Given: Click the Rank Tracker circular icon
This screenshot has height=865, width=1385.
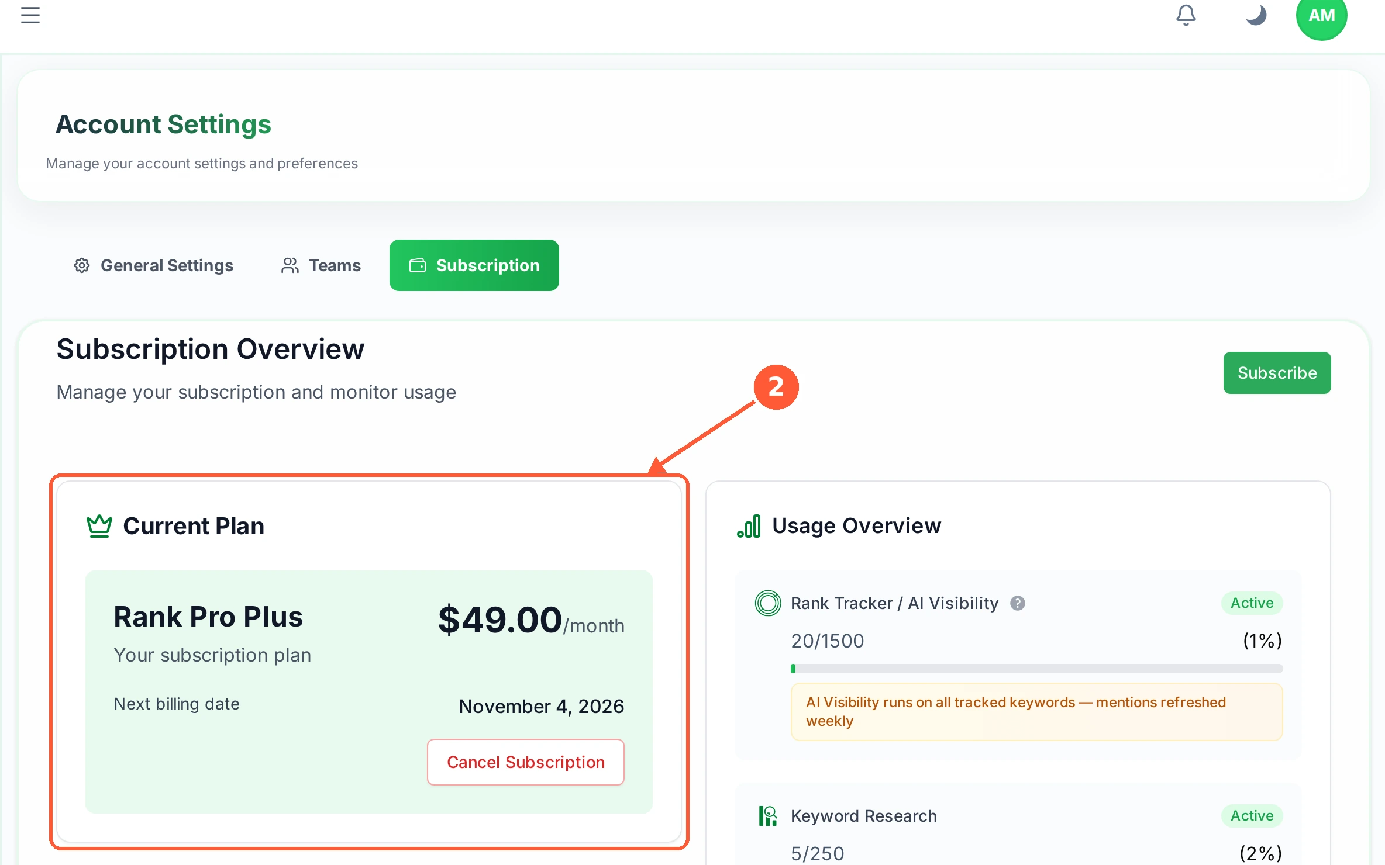Looking at the screenshot, I should (x=768, y=603).
